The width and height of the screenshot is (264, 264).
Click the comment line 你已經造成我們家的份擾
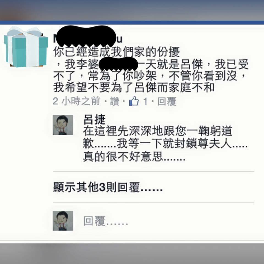point(117,52)
